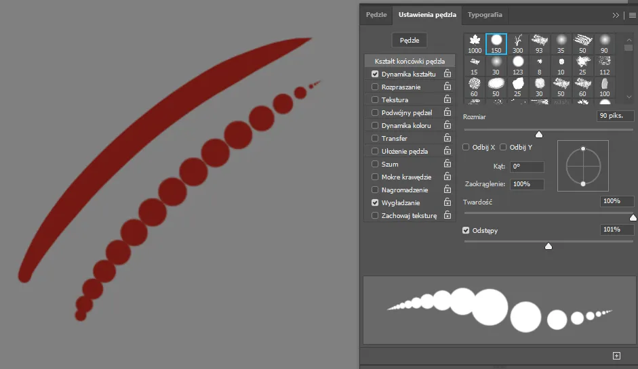Open the Typografia tab

485,14
